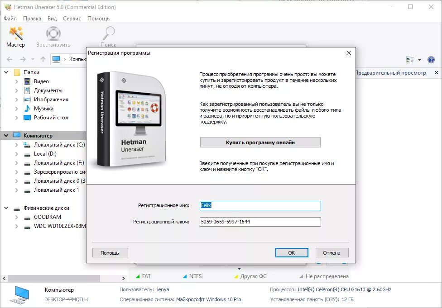Expand the Рабочий стол node

click(x=17, y=118)
